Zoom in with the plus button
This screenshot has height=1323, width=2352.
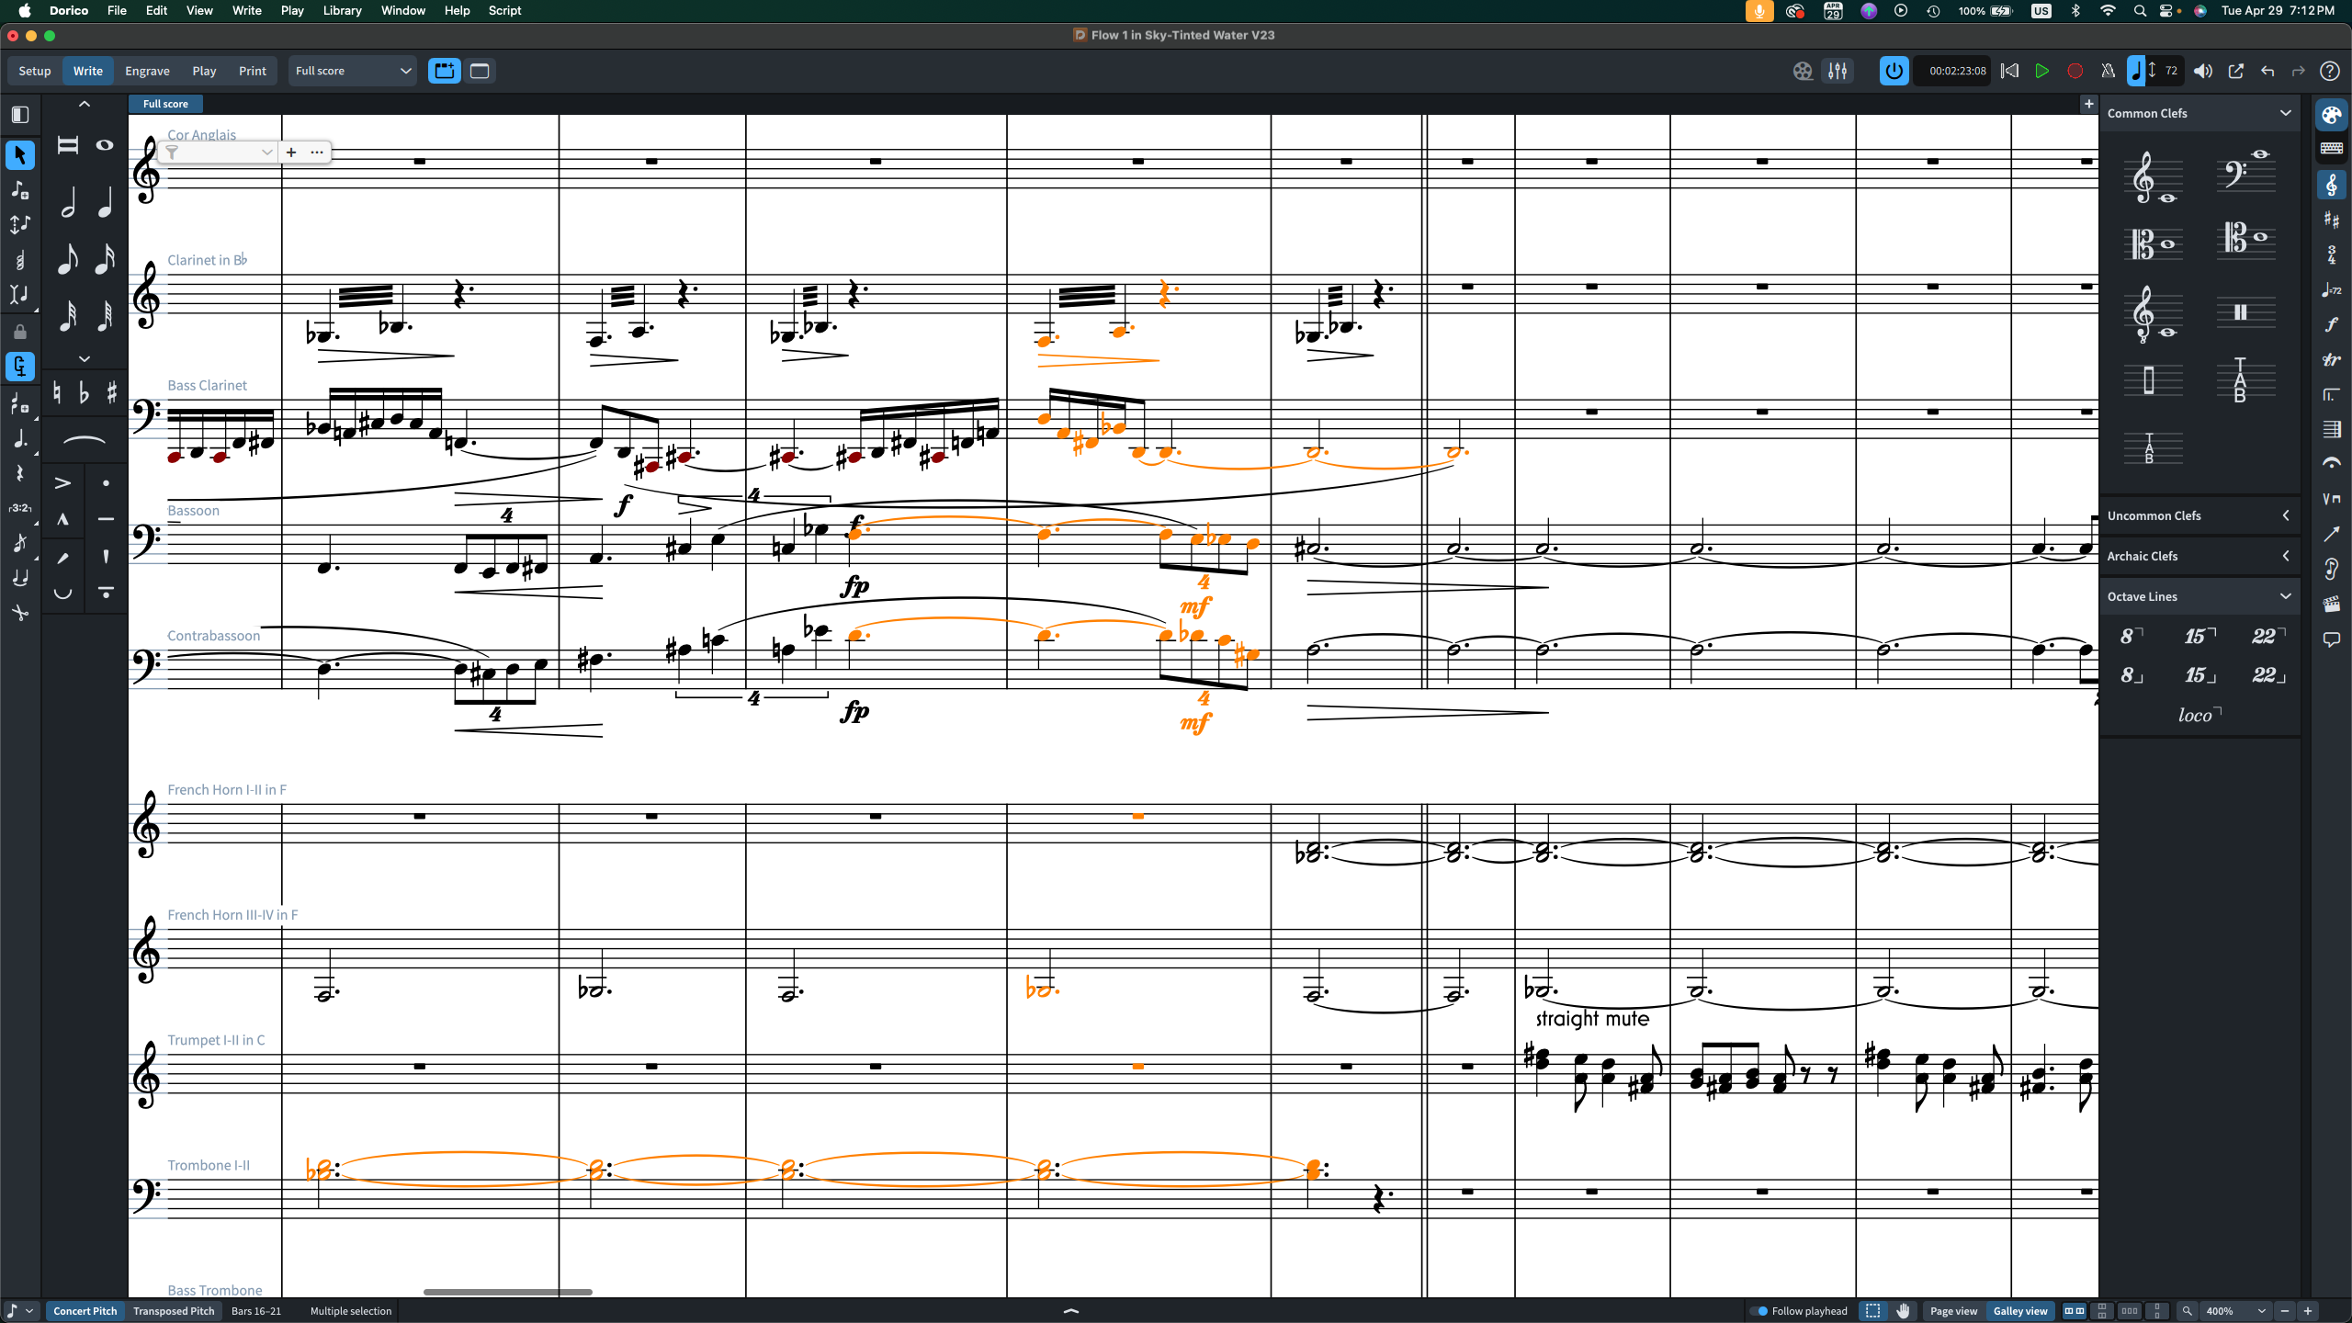pos(2307,1311)
